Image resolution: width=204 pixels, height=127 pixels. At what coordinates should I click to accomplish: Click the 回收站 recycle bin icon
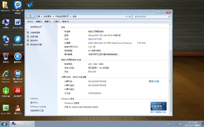6,56
